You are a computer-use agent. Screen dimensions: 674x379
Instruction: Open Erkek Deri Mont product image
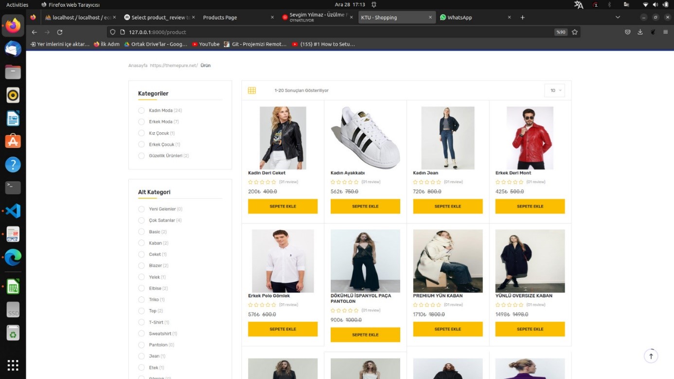(530, 138)
